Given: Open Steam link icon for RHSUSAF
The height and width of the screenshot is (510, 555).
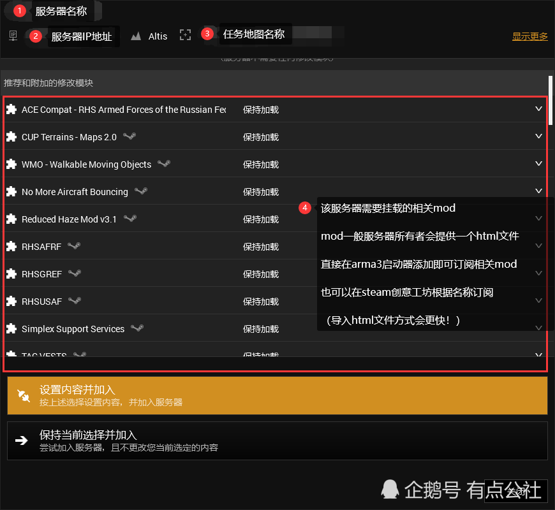Looking at the screenshot, I should [75, 301].
